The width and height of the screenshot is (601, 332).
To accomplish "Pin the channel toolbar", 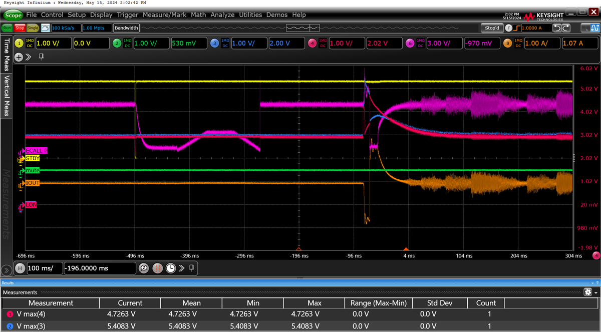I will click(x=41, y=57).
